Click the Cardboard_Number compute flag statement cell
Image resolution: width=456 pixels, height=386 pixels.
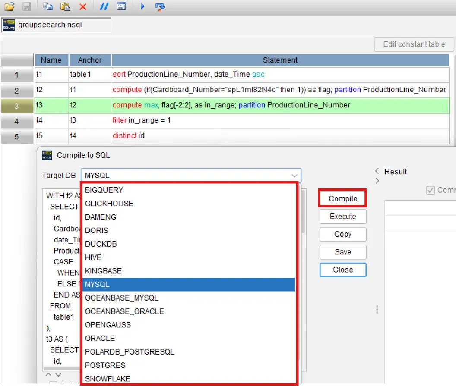(x=280, y=90)
